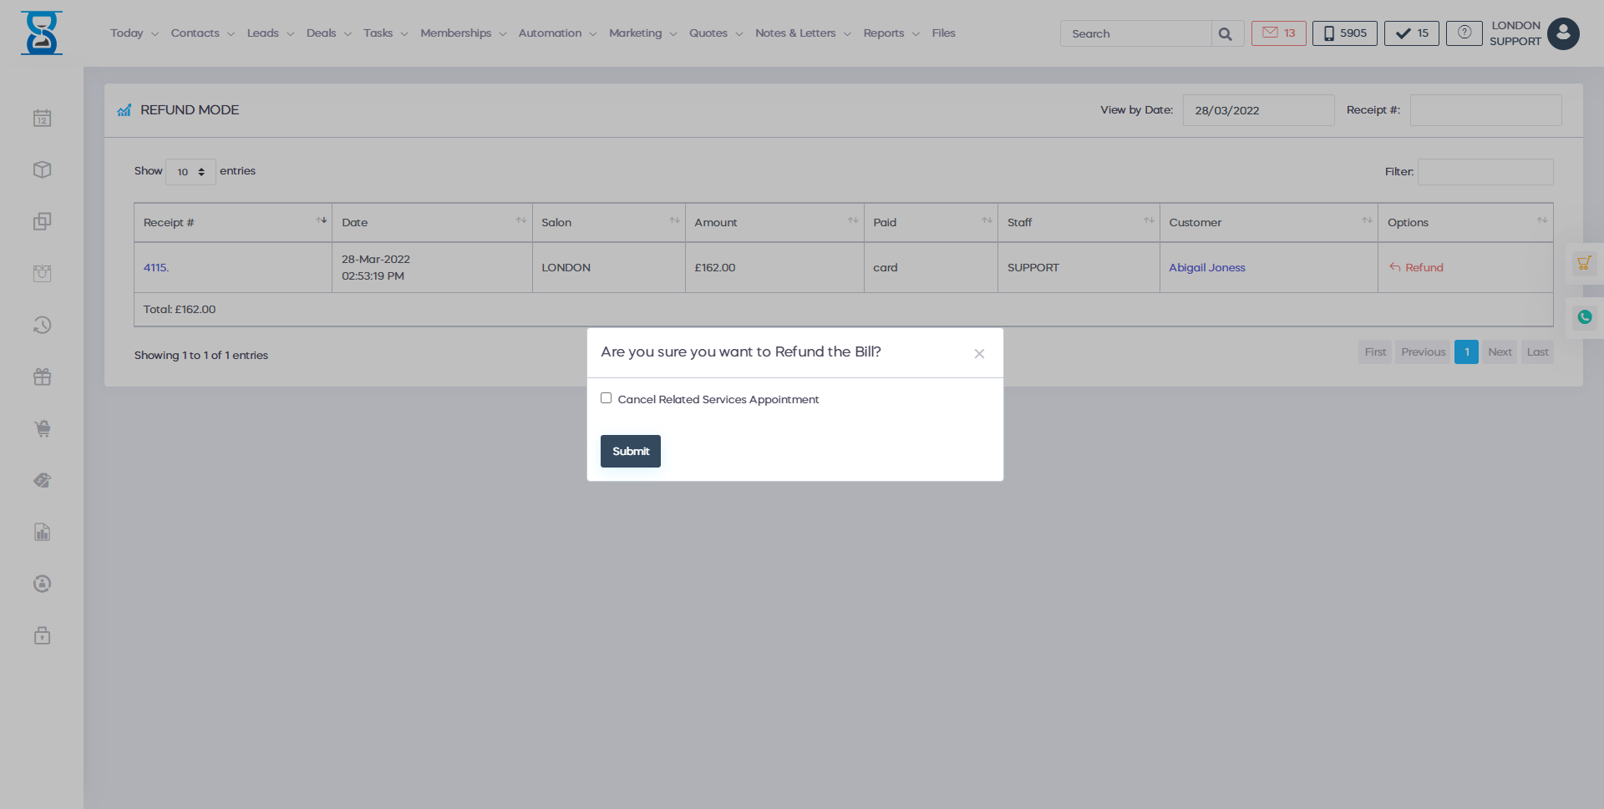The image size is (1604, 809).
Task: Click the mobile icon showing 5905
Action: coord(1343,33)
